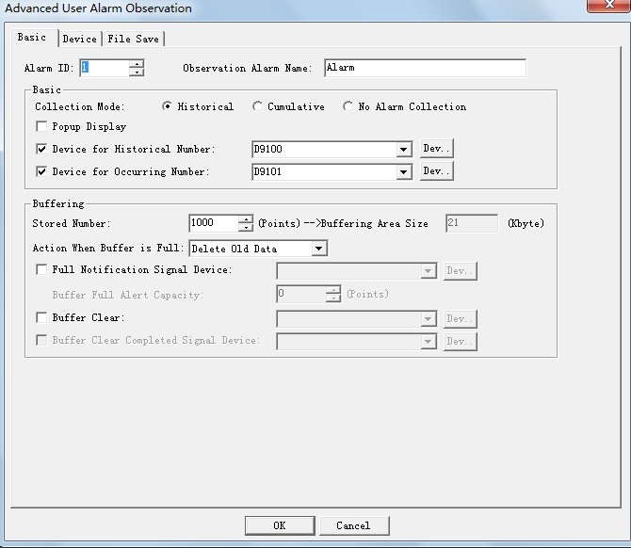Viewport: 631px width, 548px height.
Task: Decrease Stored Number using down spinner
Action: click(x=246, y=228)
